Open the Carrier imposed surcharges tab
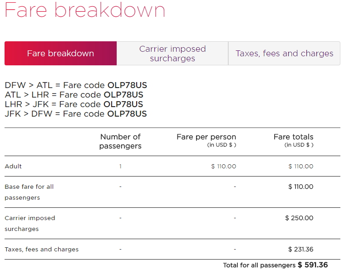 (172, 53)
